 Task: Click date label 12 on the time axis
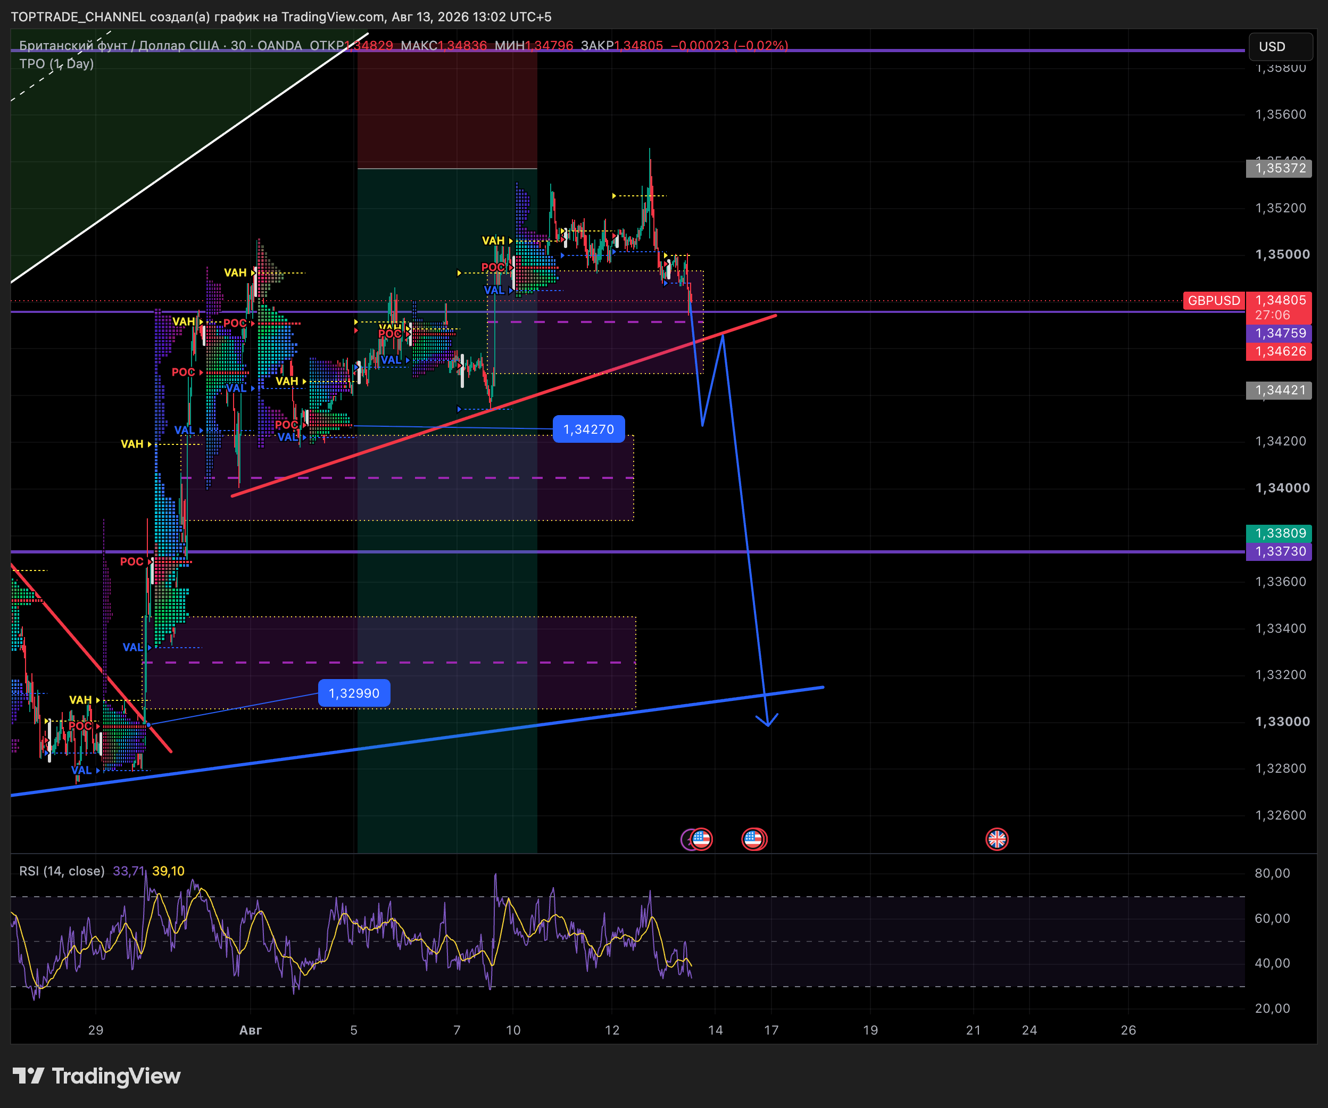[x=612, y=1030]
